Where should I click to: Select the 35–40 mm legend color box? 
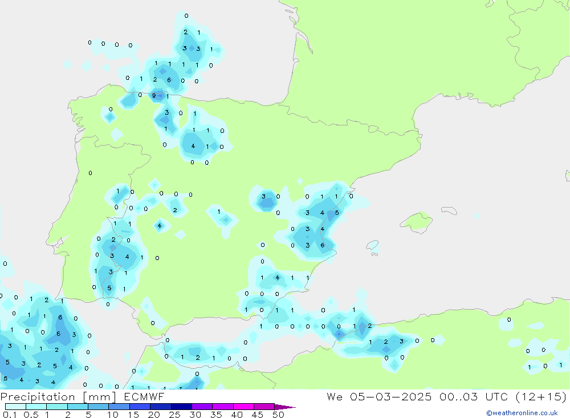pyautogui.click(x=223, y=407)
